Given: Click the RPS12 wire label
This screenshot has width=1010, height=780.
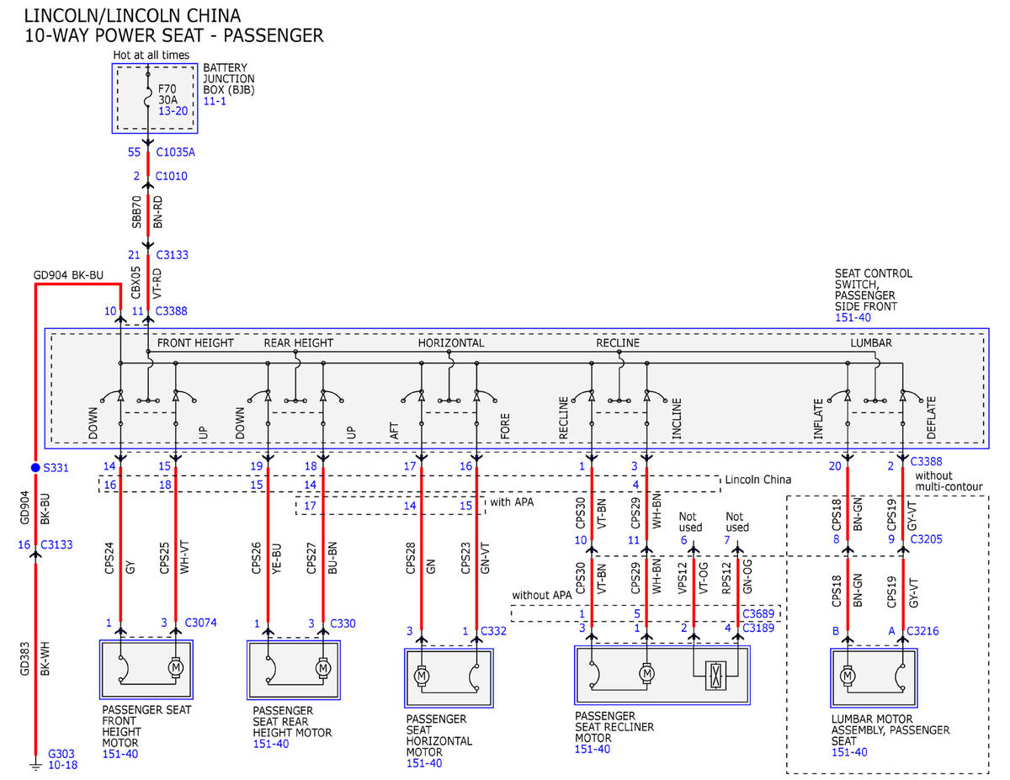Looking at the screenshot, I should [x=726, y=579].
